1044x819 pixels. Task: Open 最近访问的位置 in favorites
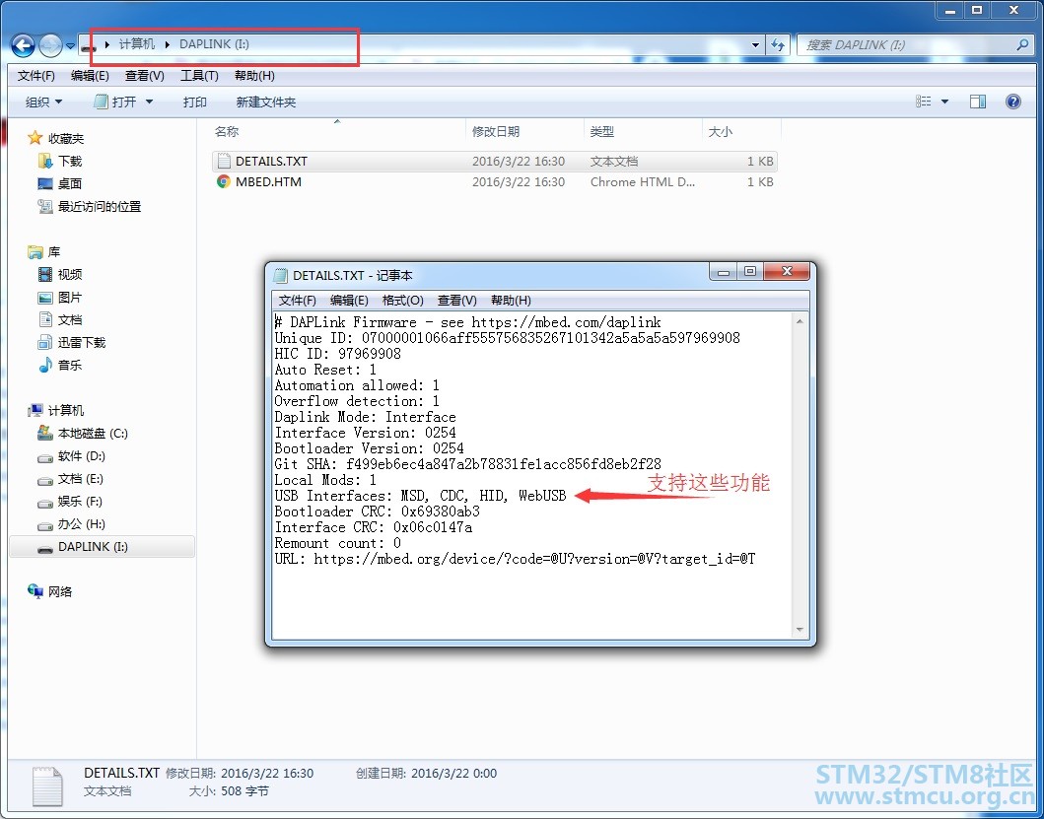90,206
